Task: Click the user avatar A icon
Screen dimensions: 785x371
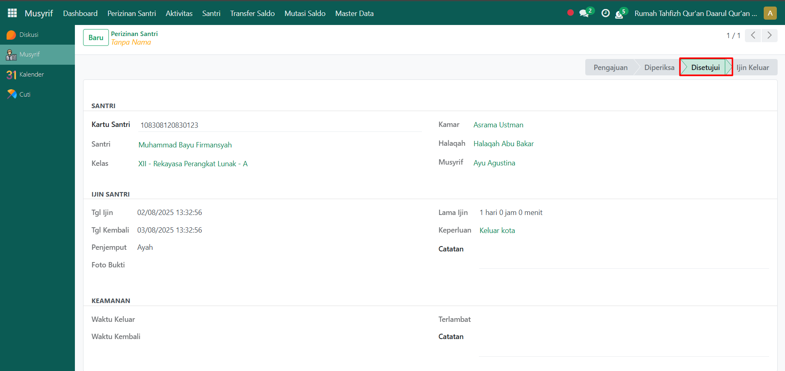Action: click(770, 13)
